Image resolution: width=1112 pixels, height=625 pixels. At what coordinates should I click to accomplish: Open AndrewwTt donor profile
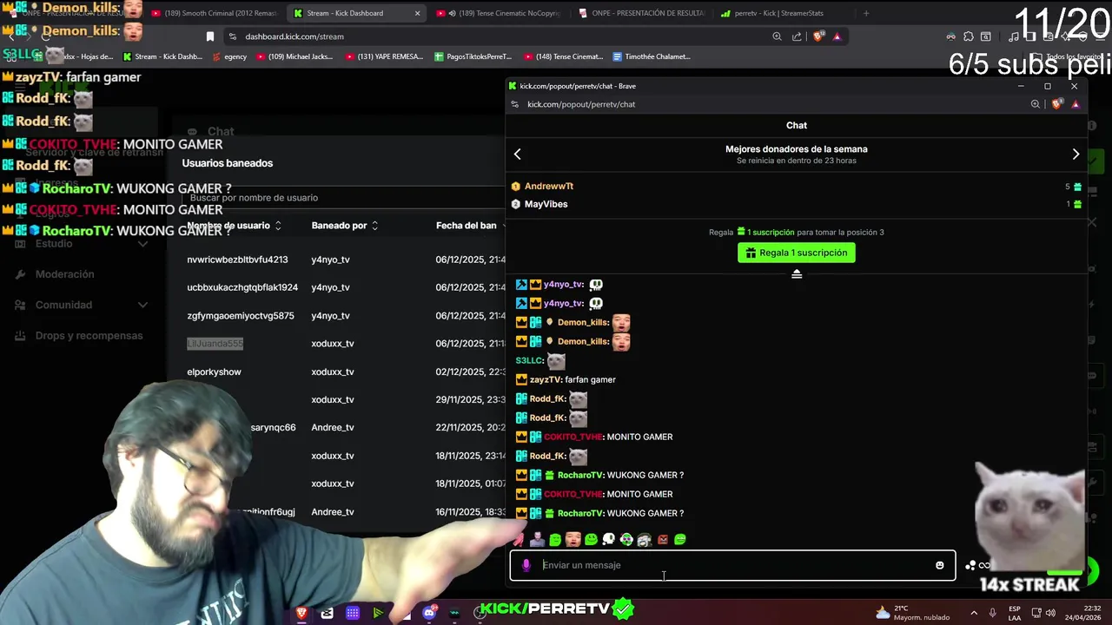click(x=549, y=187)
